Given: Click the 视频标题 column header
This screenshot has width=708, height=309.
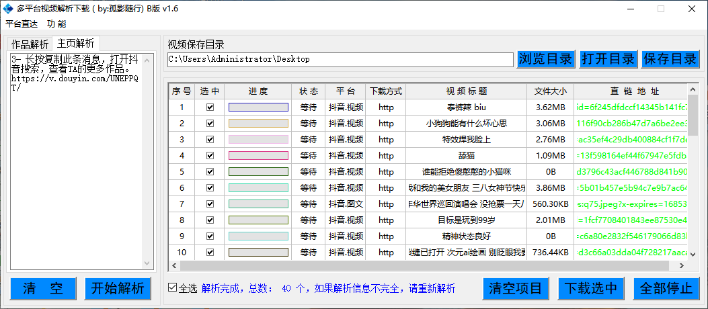Looking at the screenshot, I should [x=467, y=91].
